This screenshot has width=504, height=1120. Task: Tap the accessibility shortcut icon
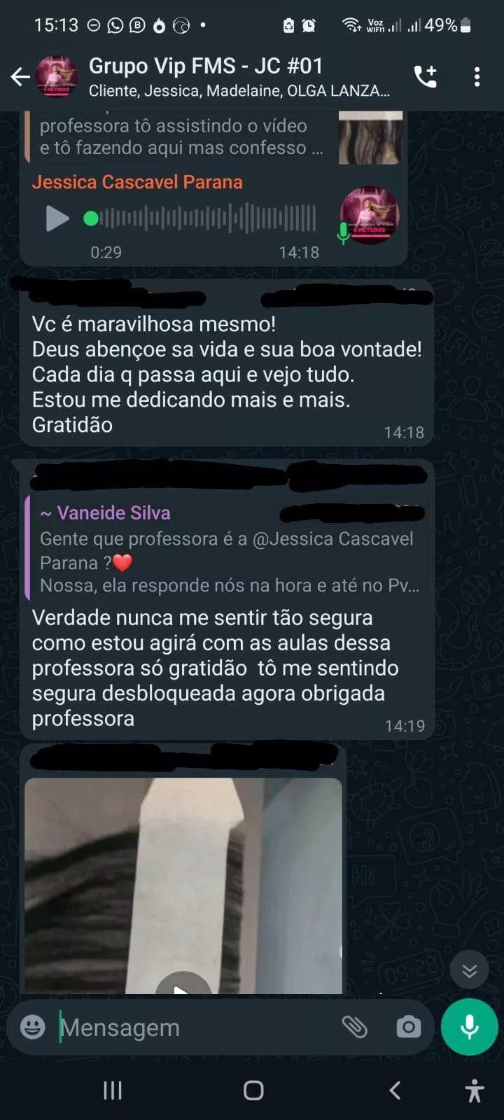[475, 1090]
